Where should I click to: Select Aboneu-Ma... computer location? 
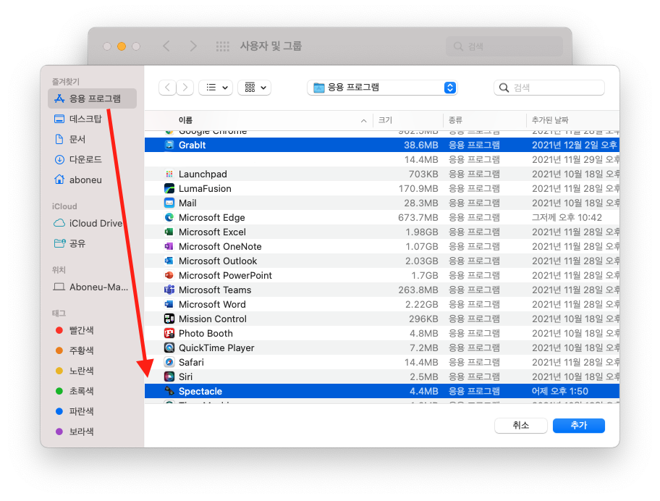click(90, 287)
